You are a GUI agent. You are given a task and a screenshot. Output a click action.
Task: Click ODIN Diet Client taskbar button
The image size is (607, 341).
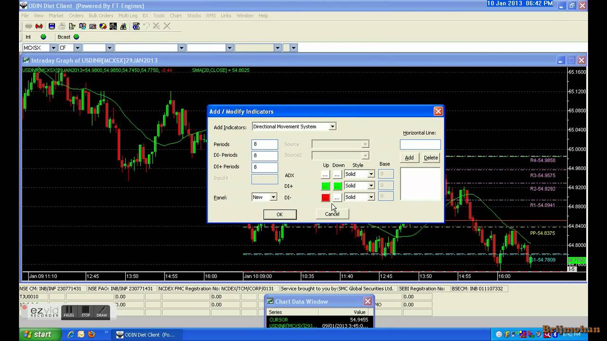[147, 334]
